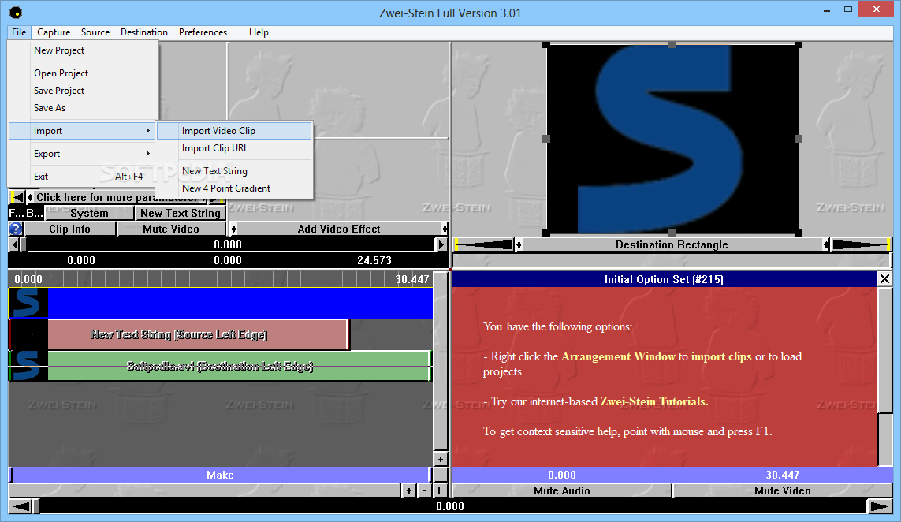Toggle Mute Video below the options panel
Image resolution: width=901 pixels, height=522 pixels.
[783, 490]
